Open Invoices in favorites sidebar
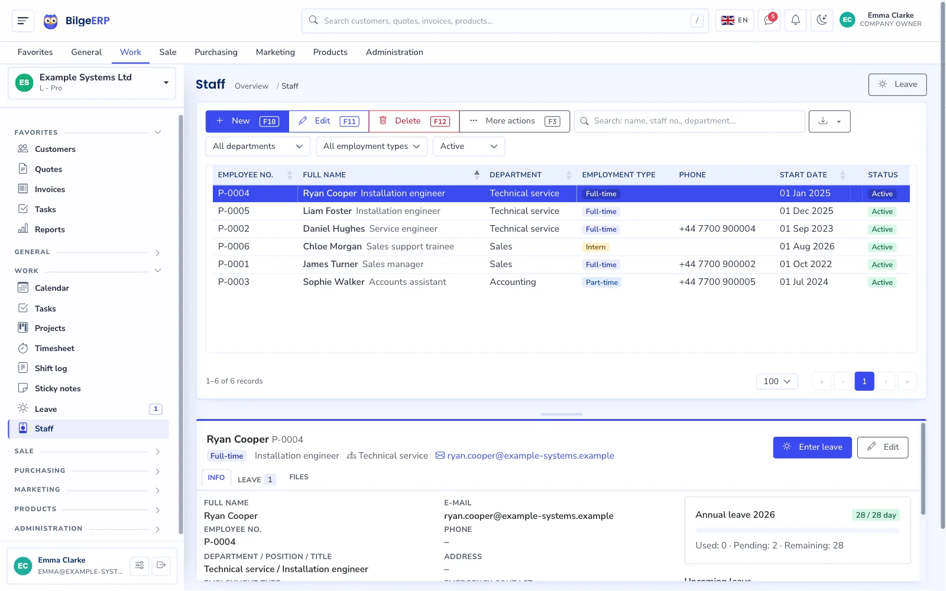Viewport: 946px width, 591px height. tap(88, 189)
